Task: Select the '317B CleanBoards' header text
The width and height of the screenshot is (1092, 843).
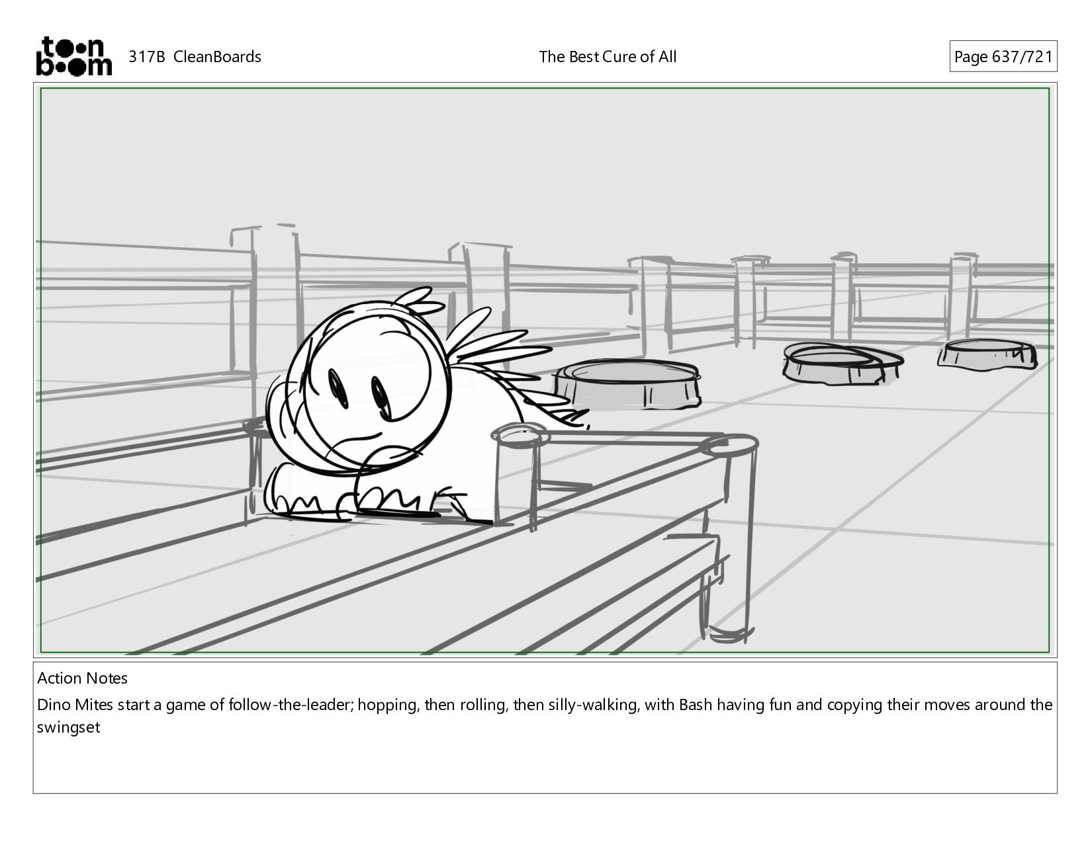Action: click(x=195, y=57)
